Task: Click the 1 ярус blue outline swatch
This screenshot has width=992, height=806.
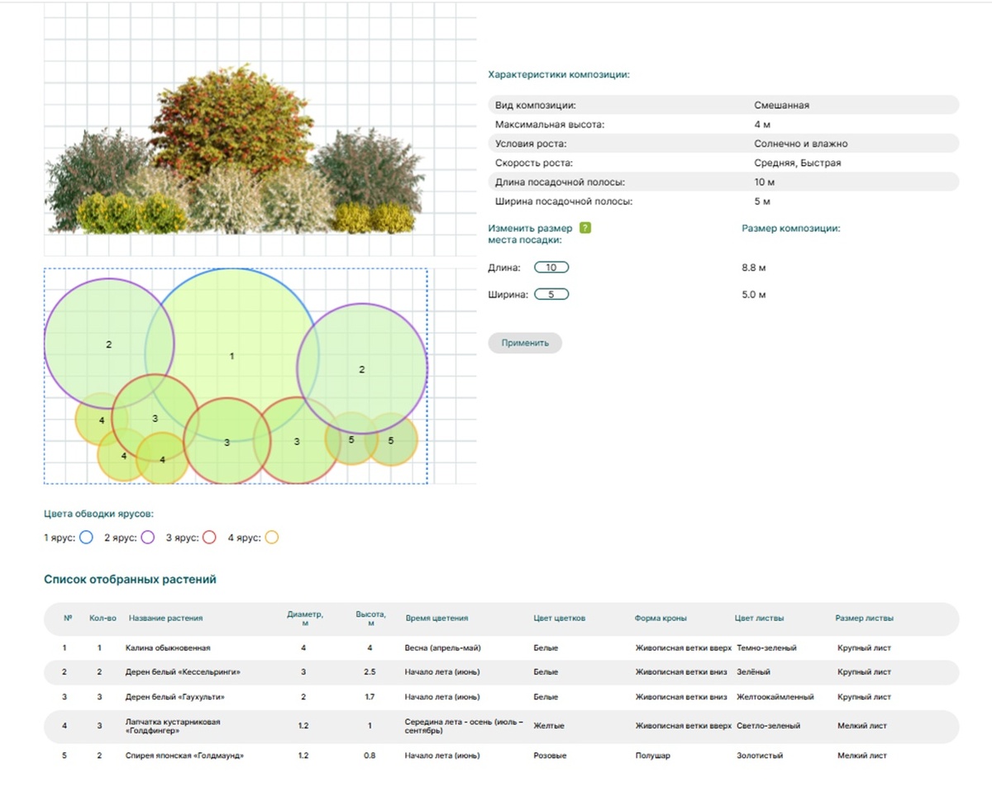Action: point(87,538)
